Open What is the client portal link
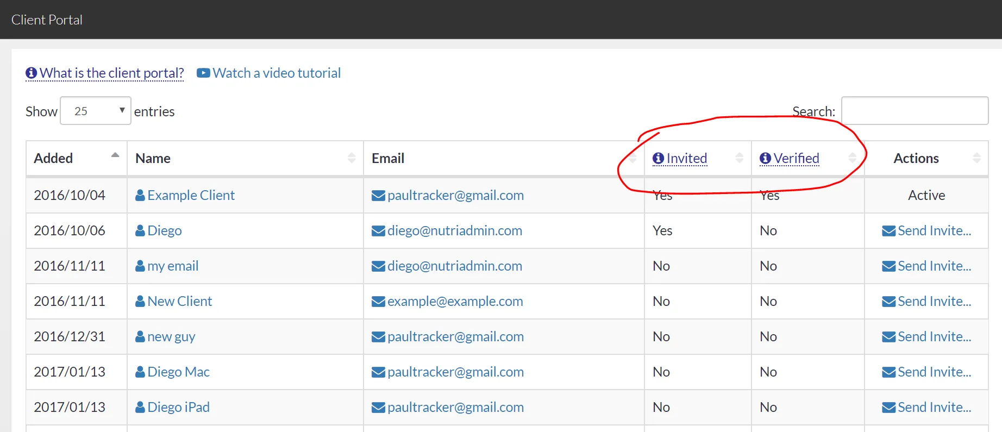Screen dimensions: 1002x432 [111, 73]
